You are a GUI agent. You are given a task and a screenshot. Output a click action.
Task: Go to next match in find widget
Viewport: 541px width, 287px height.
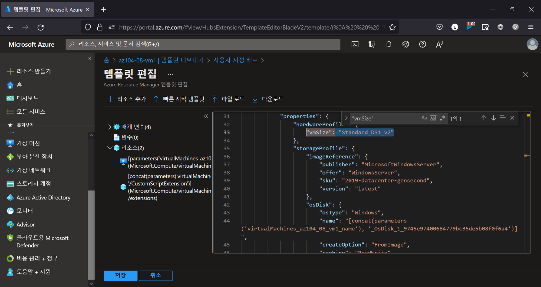pyautogui.click(x=493, y=118)
